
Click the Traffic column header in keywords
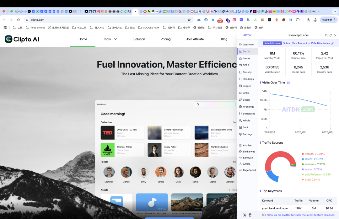click(299, 200)
